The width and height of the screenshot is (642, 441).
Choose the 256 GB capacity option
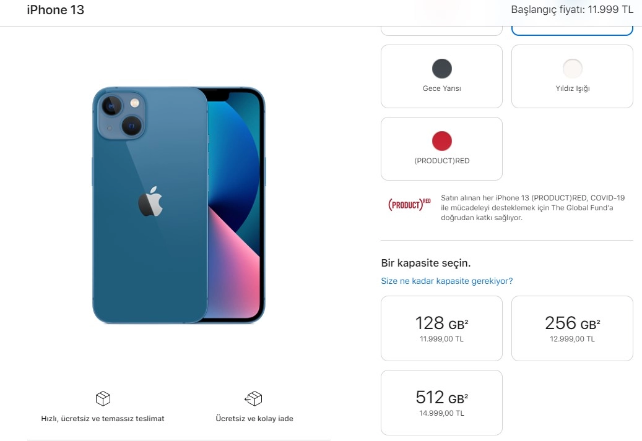click(572, 328)
